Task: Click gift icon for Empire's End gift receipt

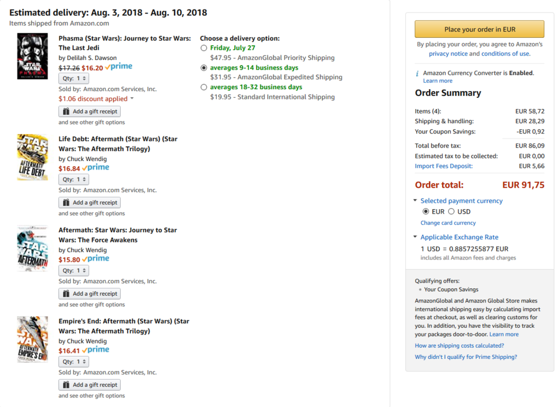Action: [66, 384]
